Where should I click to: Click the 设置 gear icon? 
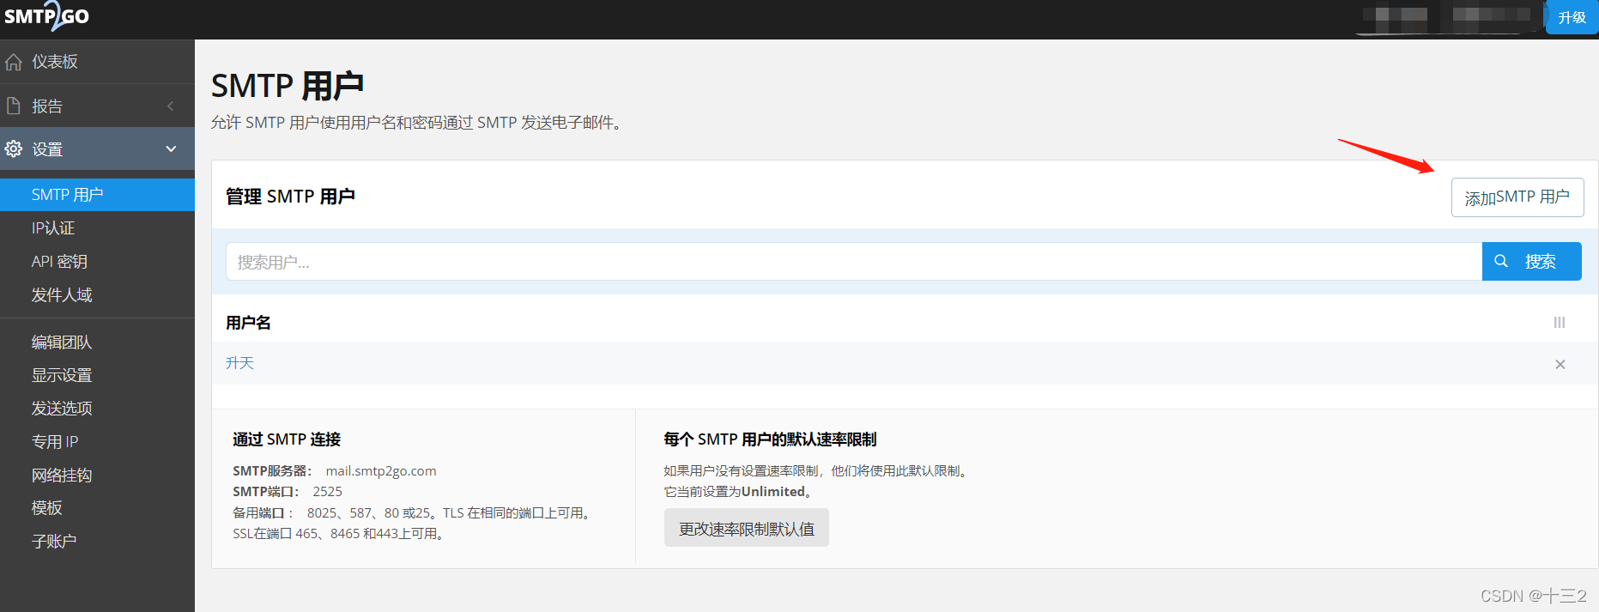[x=14, y=148]
